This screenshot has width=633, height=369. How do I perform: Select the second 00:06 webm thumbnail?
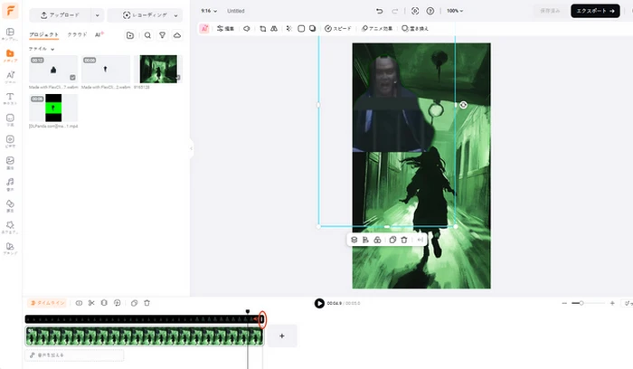106,69
